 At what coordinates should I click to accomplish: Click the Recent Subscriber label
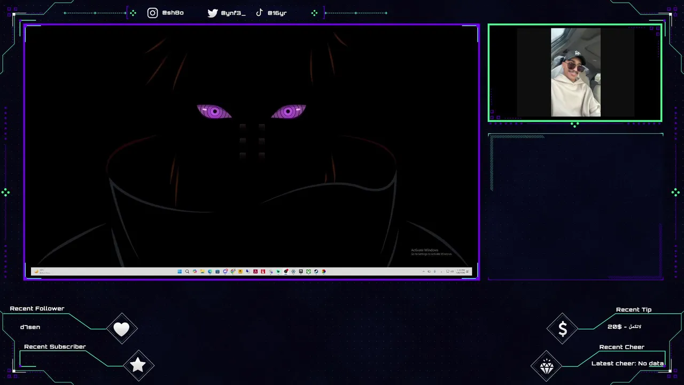click(x=55, y=346)
